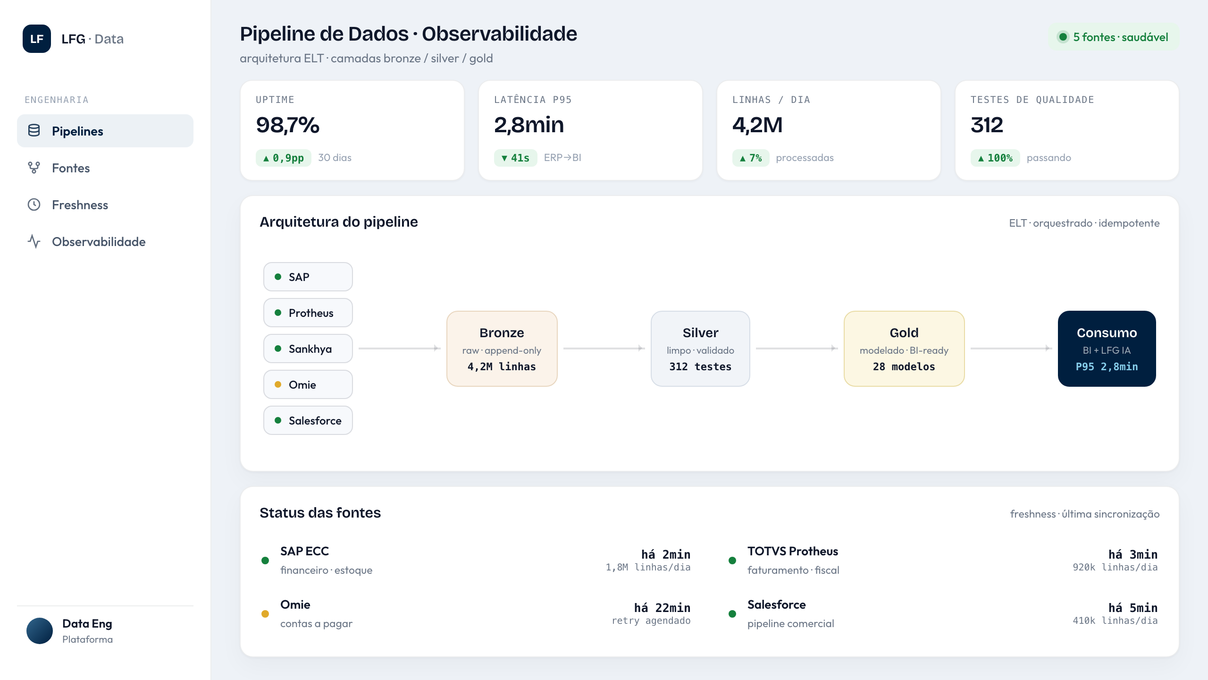
Task: Click the Gold layer box
Action: pos(904,348)
